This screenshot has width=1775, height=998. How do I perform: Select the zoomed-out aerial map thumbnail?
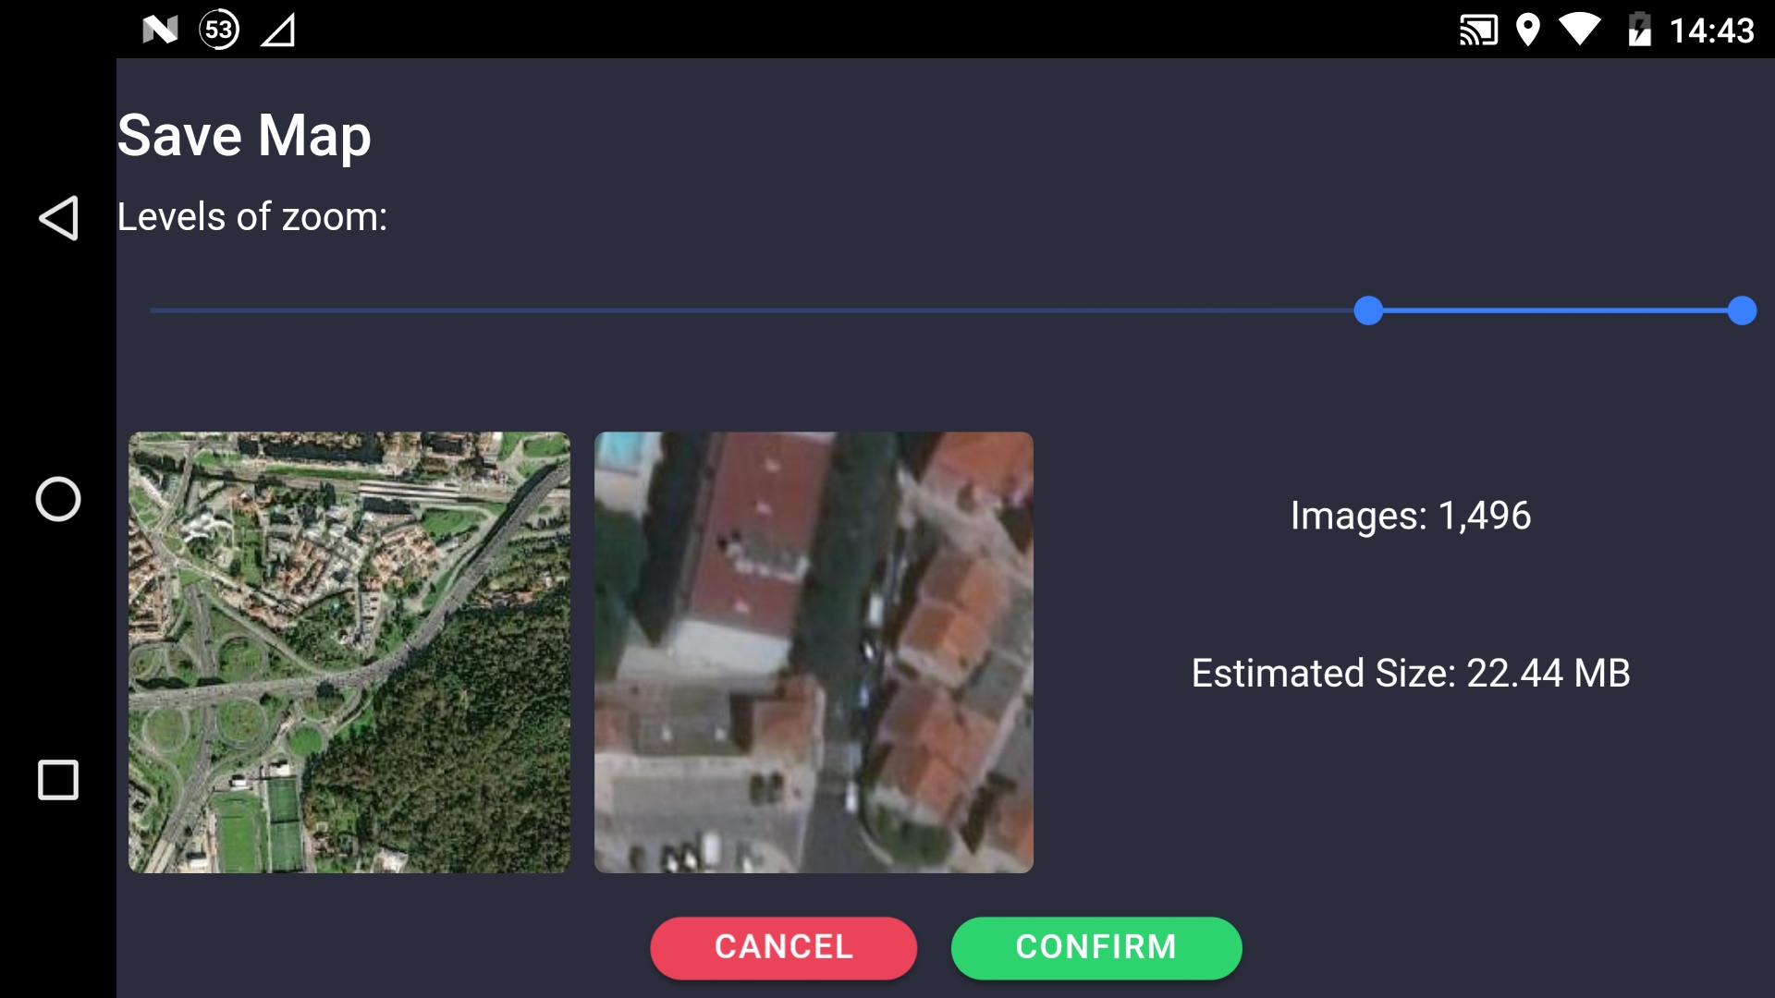(x=349, y=652)
